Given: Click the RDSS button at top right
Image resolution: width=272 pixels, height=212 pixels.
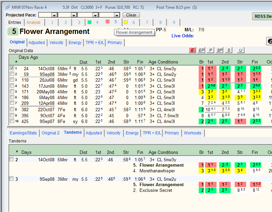Looking at the screenshot, I should (262, 16).
